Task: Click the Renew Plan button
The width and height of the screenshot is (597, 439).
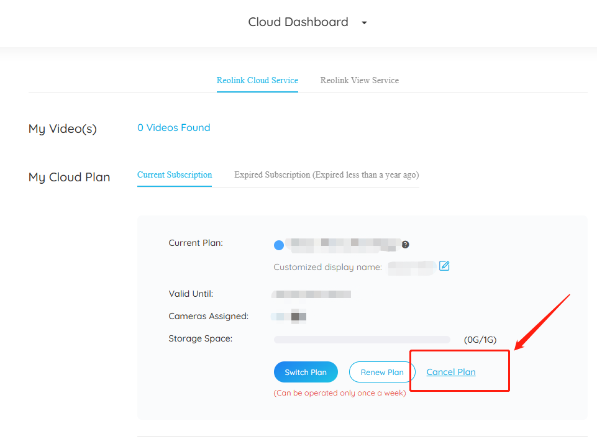Action: [x=382, y=372]
